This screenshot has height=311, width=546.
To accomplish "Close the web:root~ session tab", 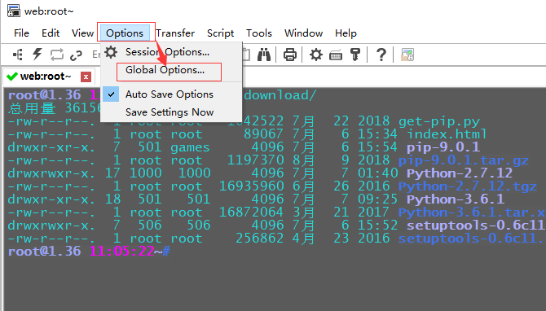I will (x=86, y=77).
